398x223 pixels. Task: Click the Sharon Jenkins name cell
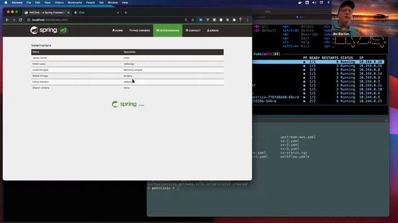pos(41,88)
